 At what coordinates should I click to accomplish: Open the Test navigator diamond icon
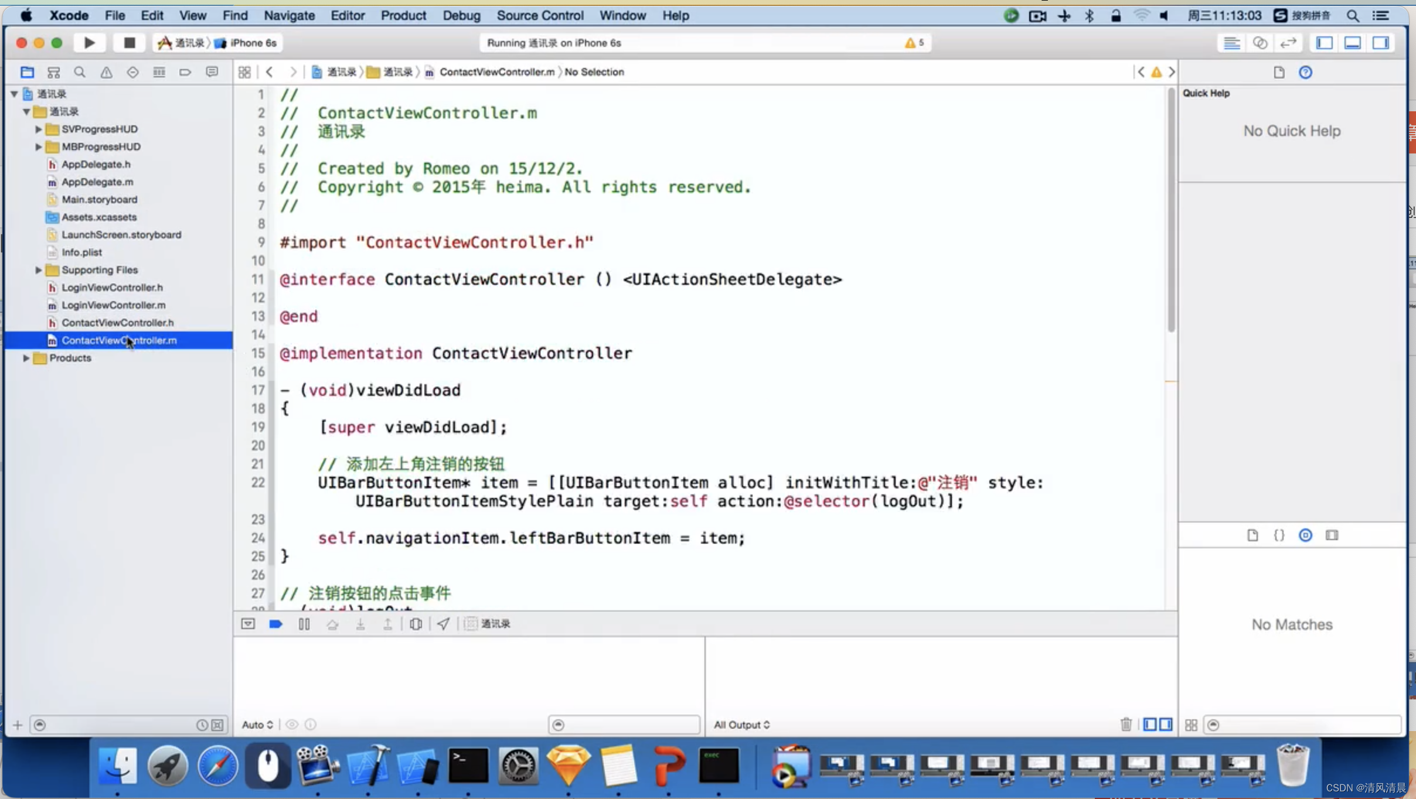point(132,72)
